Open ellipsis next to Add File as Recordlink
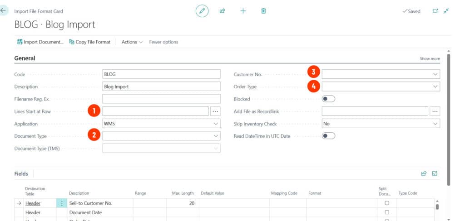The width and height of the screenshot is (465, 221). point(435,111)
